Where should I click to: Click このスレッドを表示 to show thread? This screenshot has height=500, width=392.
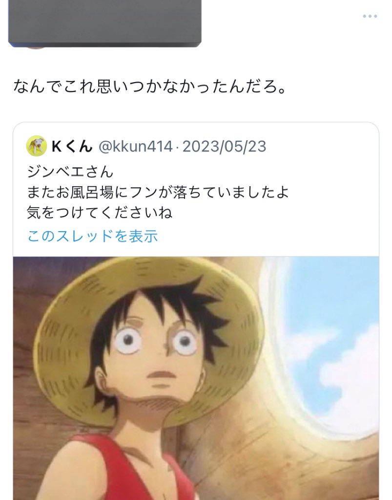tap(92, 236)
